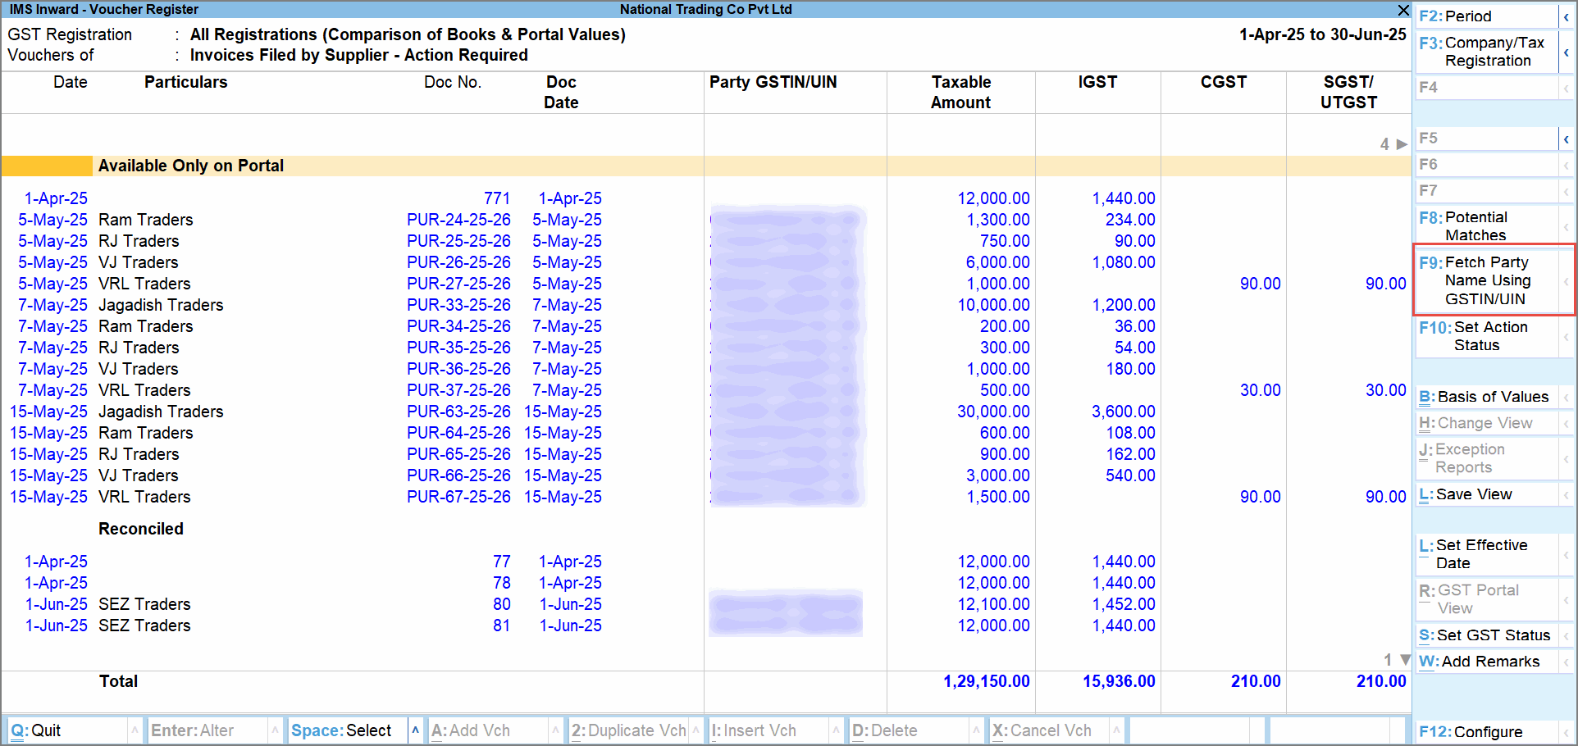Click F9 Fetch Party Name Using GSTIN/UIN

tap(1485, 280)
